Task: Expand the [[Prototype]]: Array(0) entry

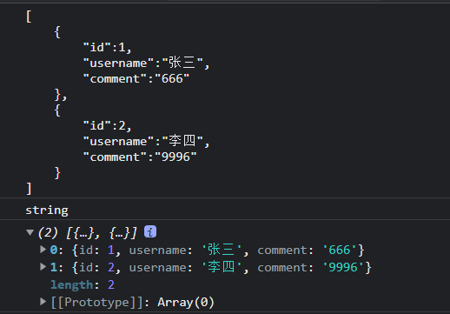Action: click(x=43, y=302)
